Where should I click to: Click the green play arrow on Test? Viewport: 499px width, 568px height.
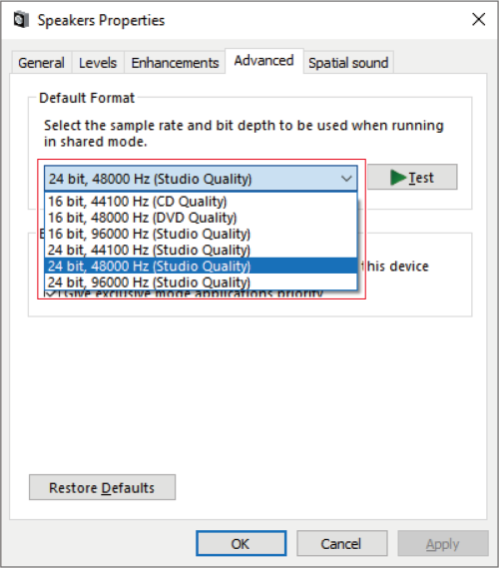click(x=397, y=178)
